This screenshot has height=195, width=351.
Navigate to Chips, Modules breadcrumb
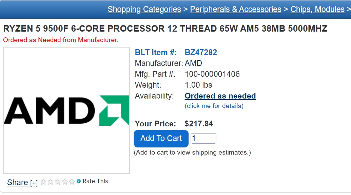point(317,9)
